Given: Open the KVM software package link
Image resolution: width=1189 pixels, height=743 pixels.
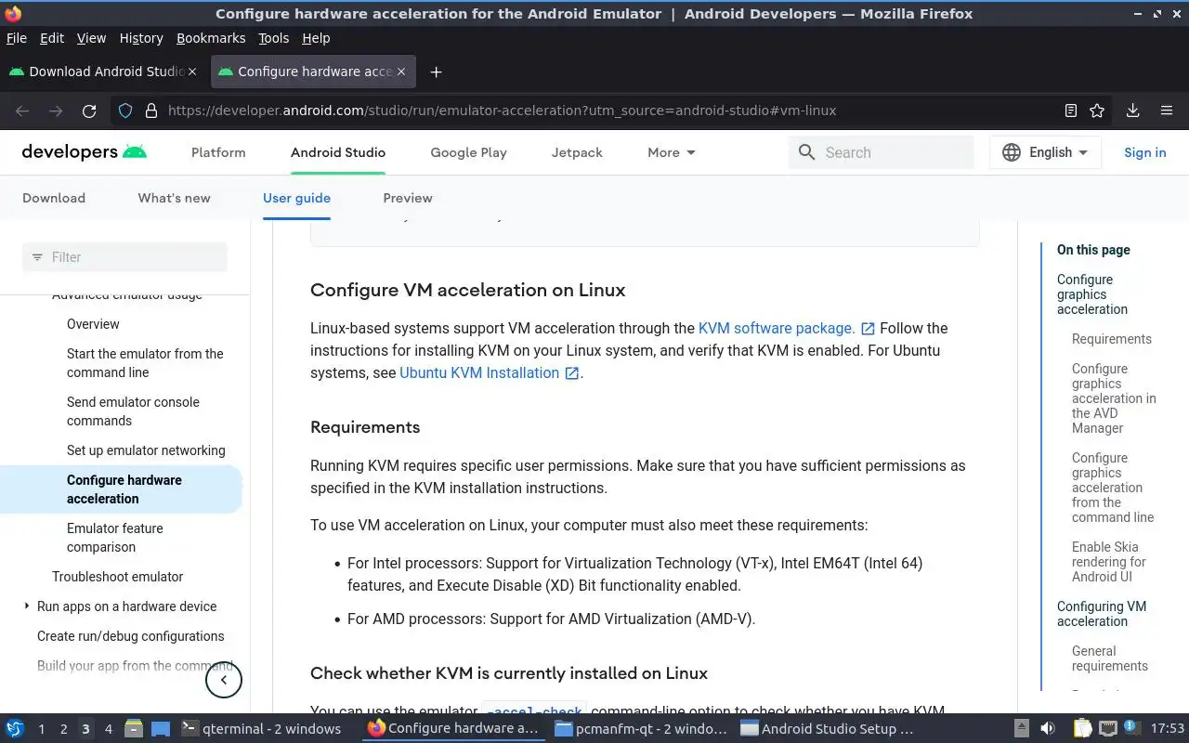Looking at the screenshot, I should coord(777,328).
